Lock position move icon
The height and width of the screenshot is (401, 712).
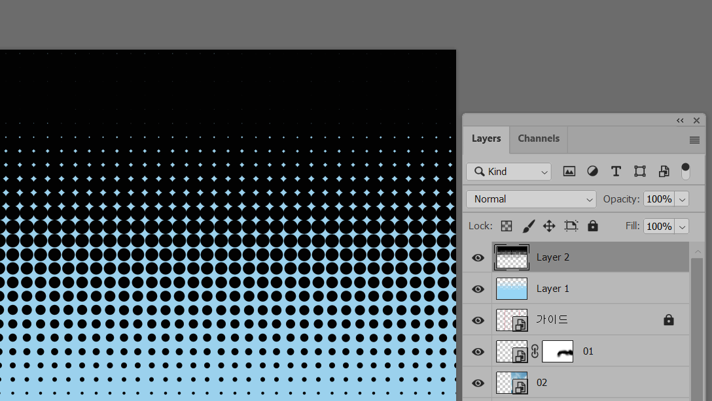550,226
